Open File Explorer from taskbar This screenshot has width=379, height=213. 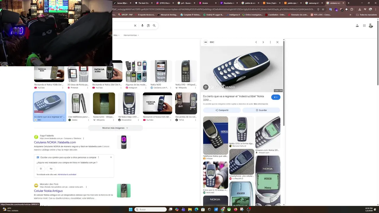190,209
